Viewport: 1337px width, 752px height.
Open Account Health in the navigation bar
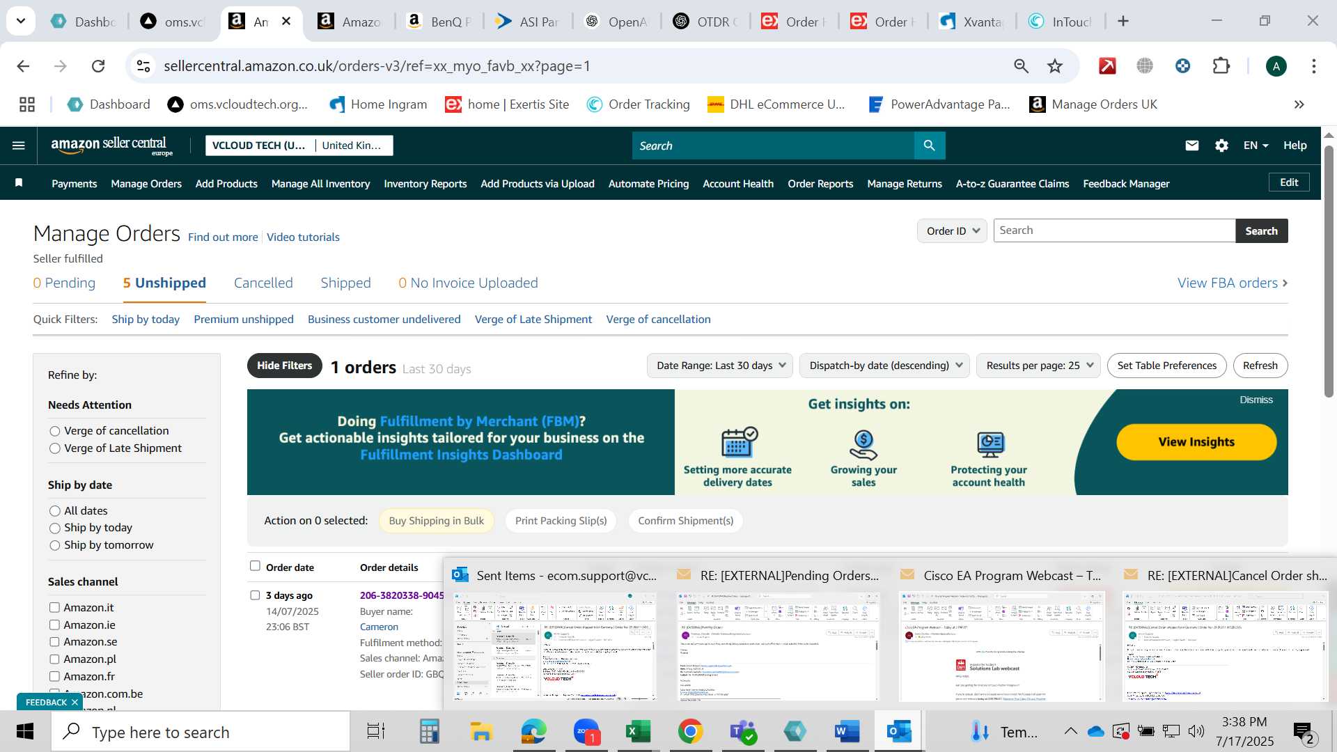[x=737, y=184]
